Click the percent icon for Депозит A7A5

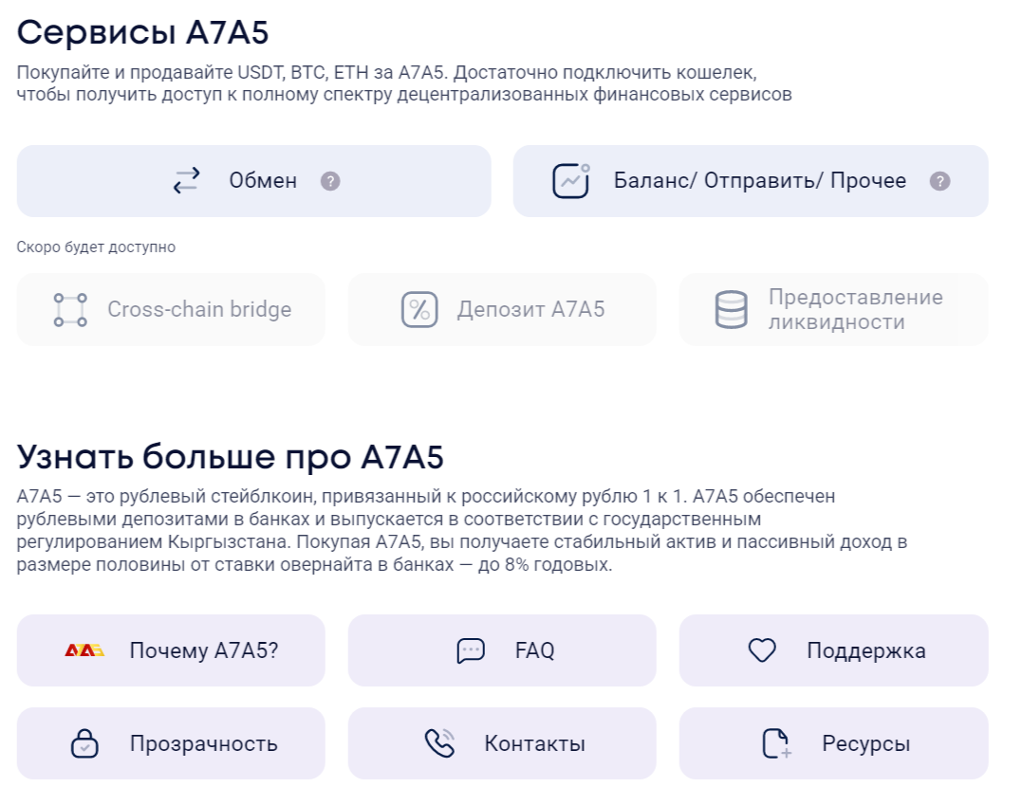tap(418, 310)
